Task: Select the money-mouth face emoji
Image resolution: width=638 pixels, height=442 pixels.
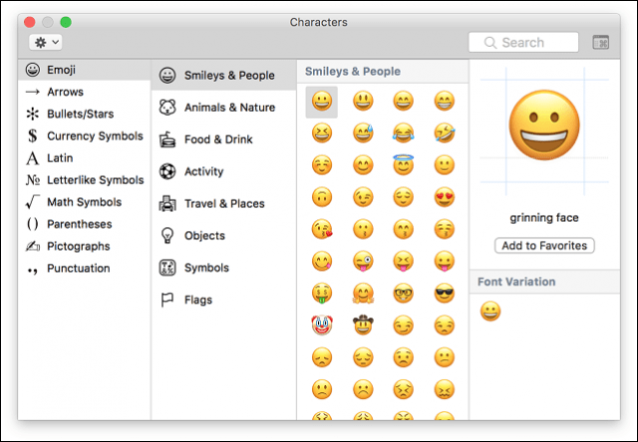Action: point(322,294)
